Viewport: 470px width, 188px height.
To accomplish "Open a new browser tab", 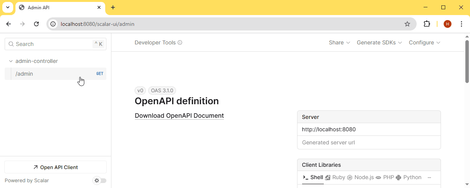I will pos(113,7).
